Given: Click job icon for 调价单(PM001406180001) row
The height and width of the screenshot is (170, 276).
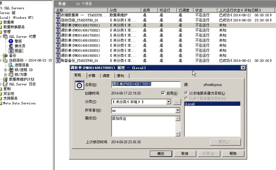Looking at the screenshot, I should tap(58, 41).
